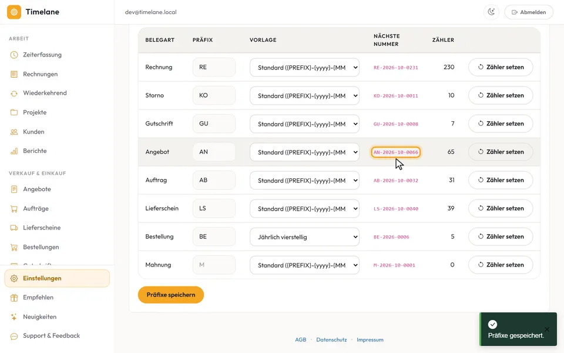Navigate to Berichte in the sidebar
Image resolution: width=564 pixels, height=353 pixels.
57,151
